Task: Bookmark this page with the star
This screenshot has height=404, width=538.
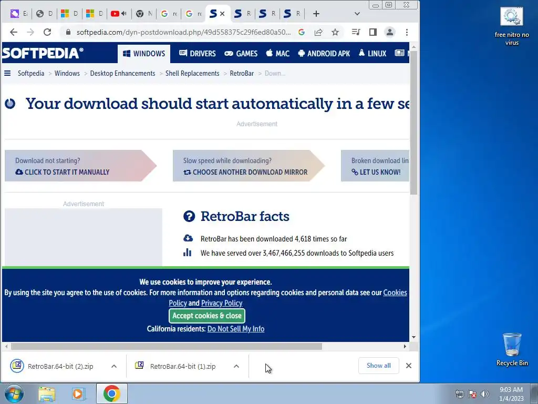Action: 335,32
